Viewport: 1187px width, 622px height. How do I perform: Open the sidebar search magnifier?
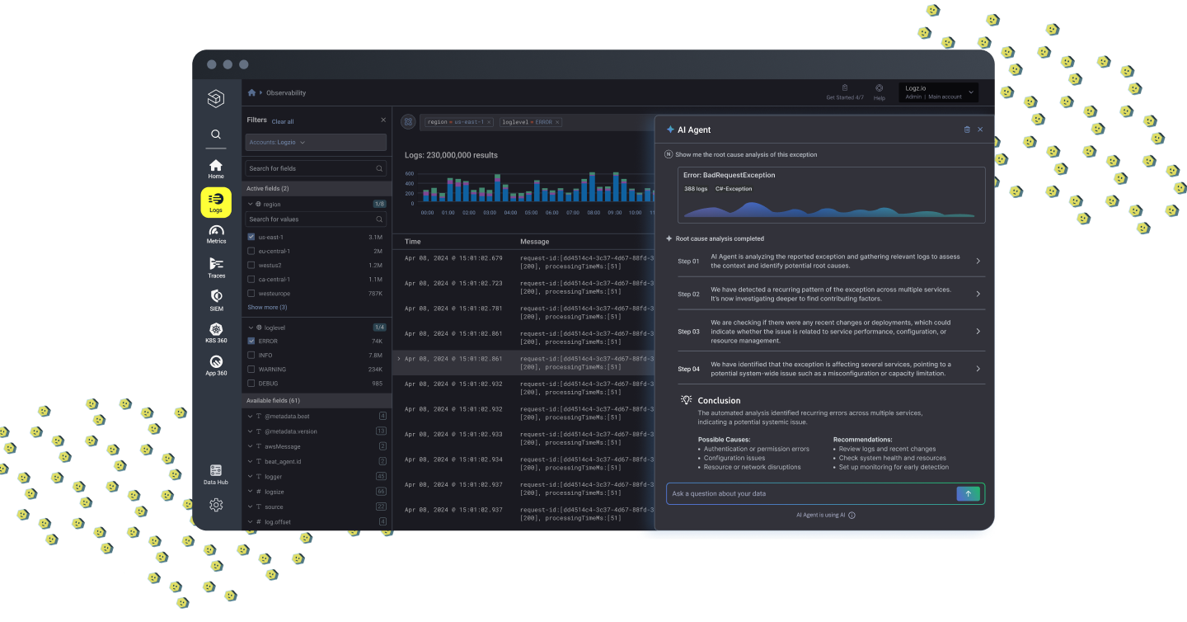click(x=216, y=134)
